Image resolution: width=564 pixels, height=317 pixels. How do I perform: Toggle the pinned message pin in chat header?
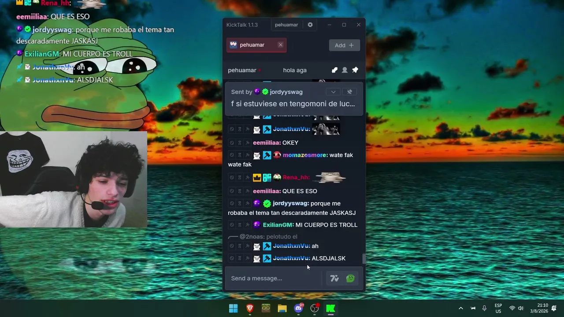(355, 70)
